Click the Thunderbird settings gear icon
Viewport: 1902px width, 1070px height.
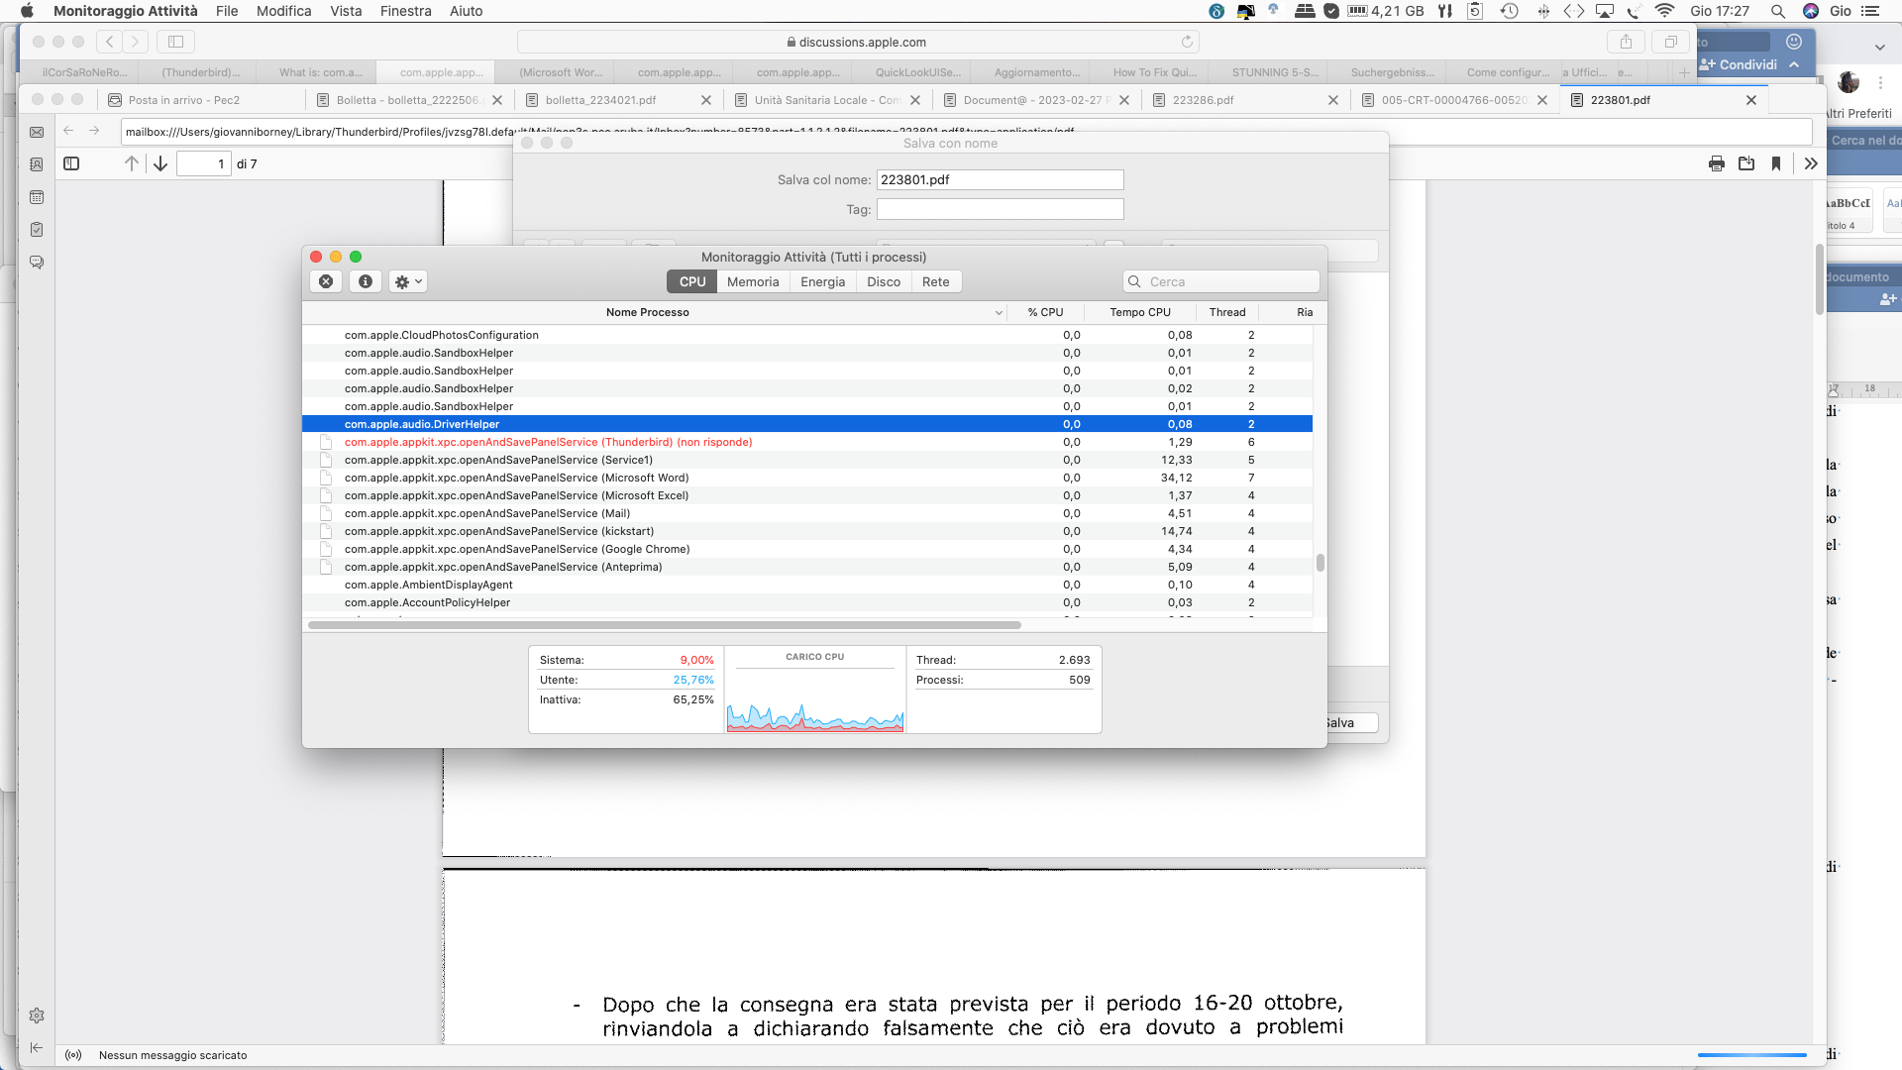tap(37, 1016)
